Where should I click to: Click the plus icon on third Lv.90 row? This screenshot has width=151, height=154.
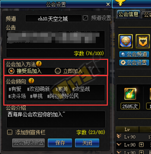click(x=141, y=152)
